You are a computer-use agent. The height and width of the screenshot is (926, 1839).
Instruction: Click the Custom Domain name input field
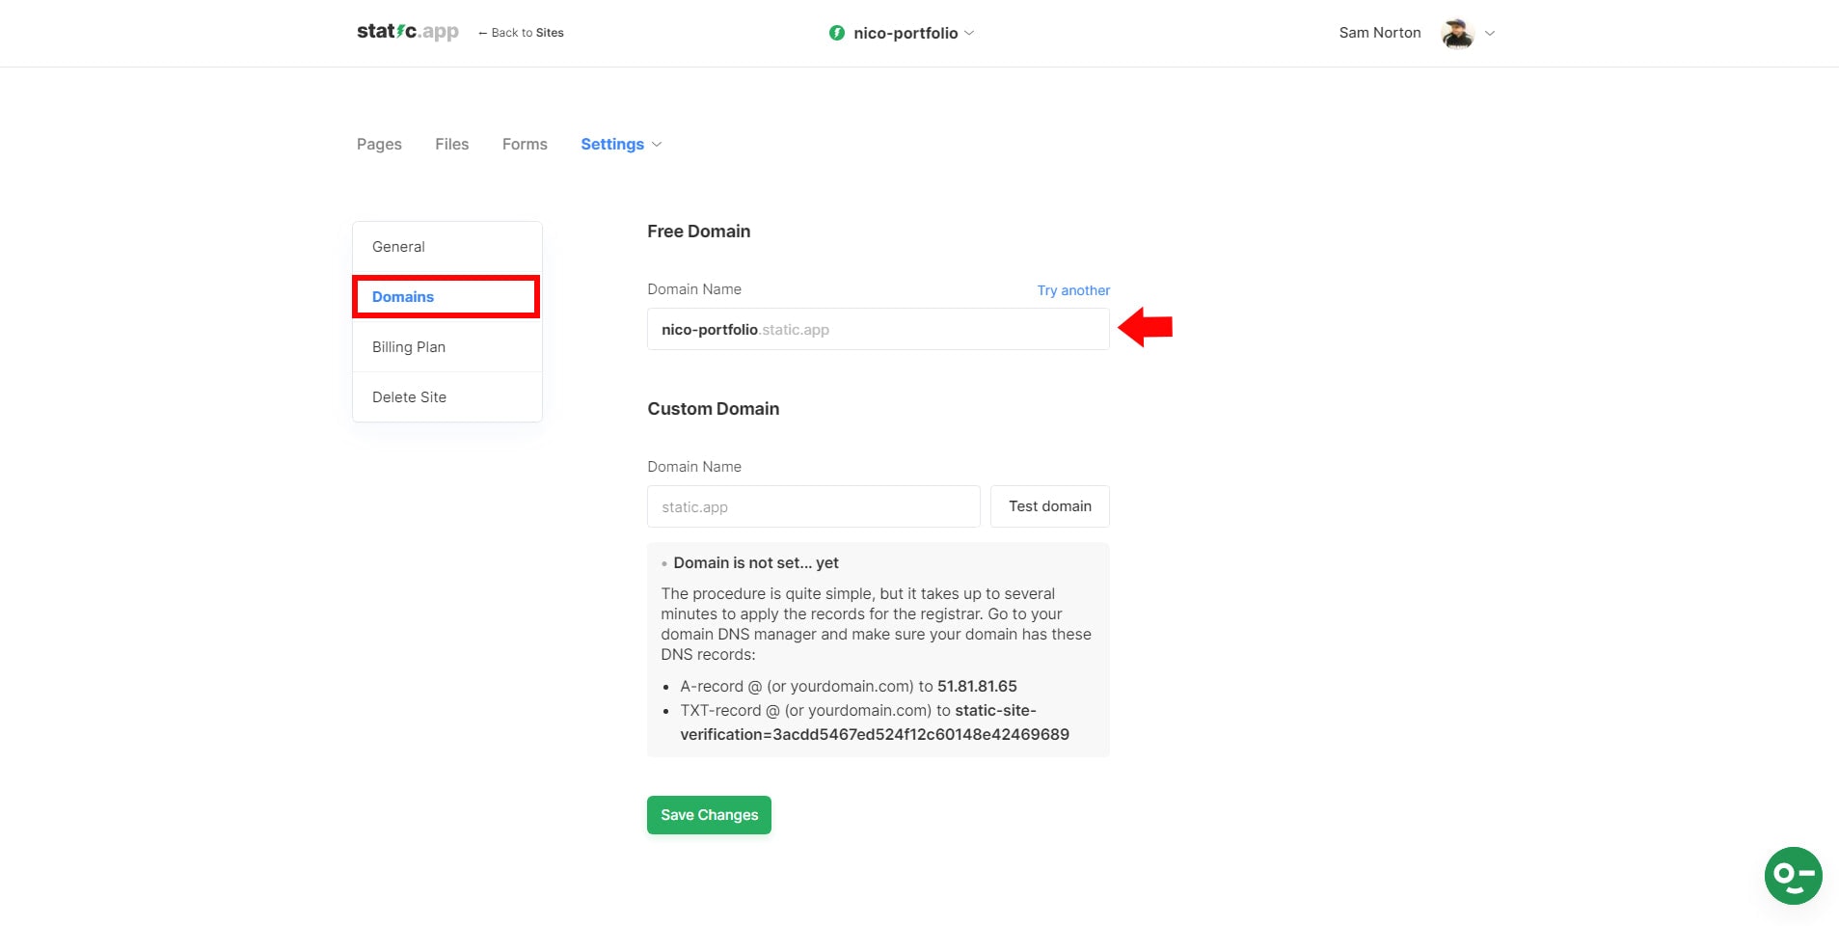tap(813, 506)
